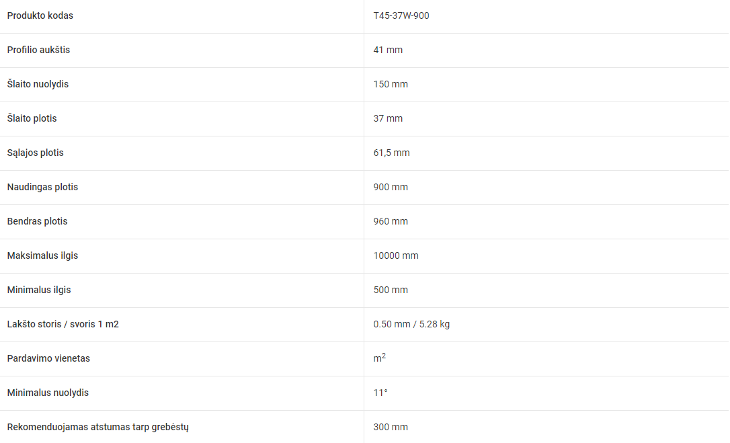Click the Šlaito plotis label
The width and height of the screenshot is (730, 443).
tap(32, 118)
